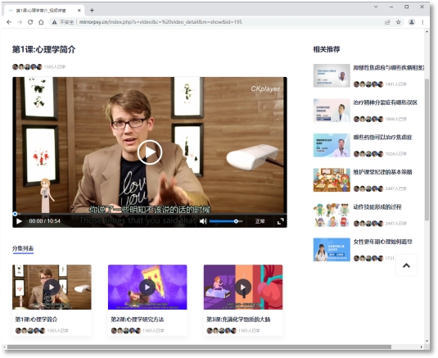This screenshot has height=358, width=438.
Task: Open the 第3课:充满化学物质的大脑 title link
Action: (x=238, y=319)
